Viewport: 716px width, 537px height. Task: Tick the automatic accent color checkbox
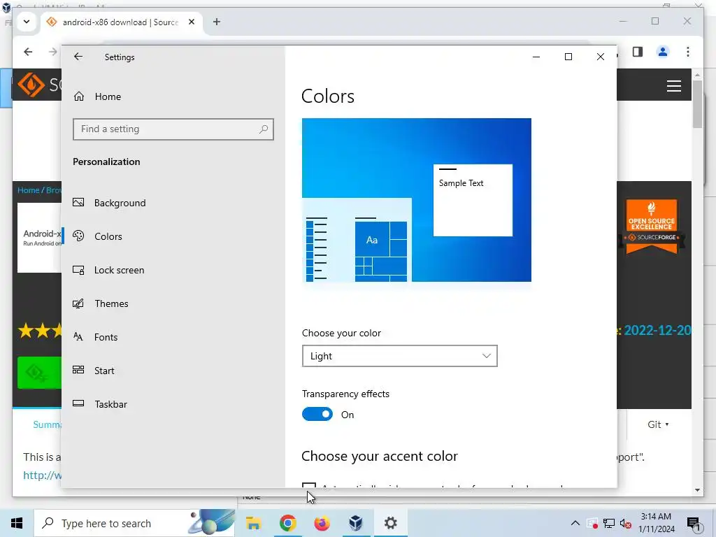tap(309, 485)
